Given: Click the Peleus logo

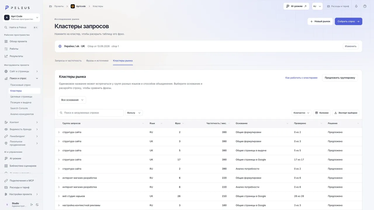Looking at the screenshot, I should coord(17,8).
